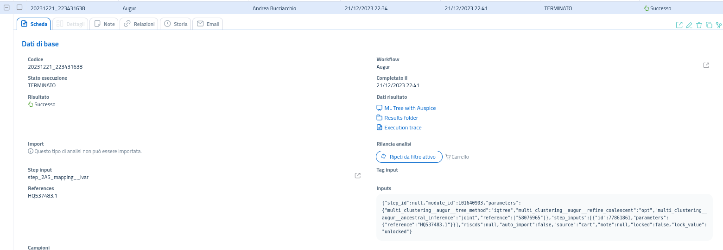The image size is (723, 250).
Task: Click the open-in-new-window icon in card toolbar
Action: pyautogui.click(x=679, y=25)
